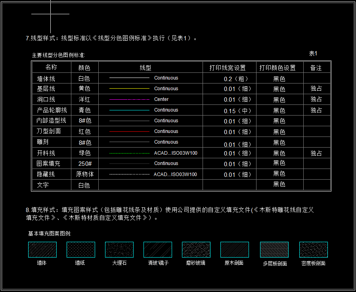Choose the 原木剖面 hatch pattern box
The width and height of the screenshot is (356, 292).
coord(235,250)
